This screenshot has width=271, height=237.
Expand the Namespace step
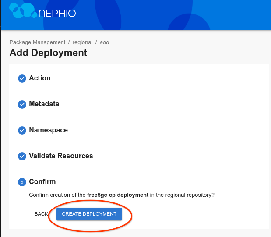(x=48, y=130)
